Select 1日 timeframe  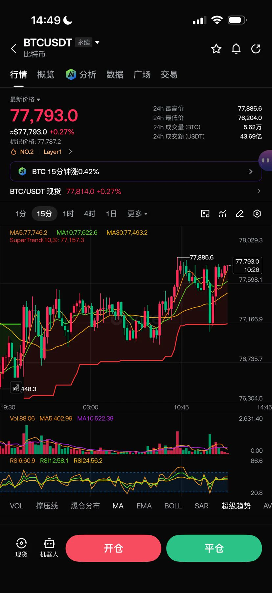coord(111,214)
